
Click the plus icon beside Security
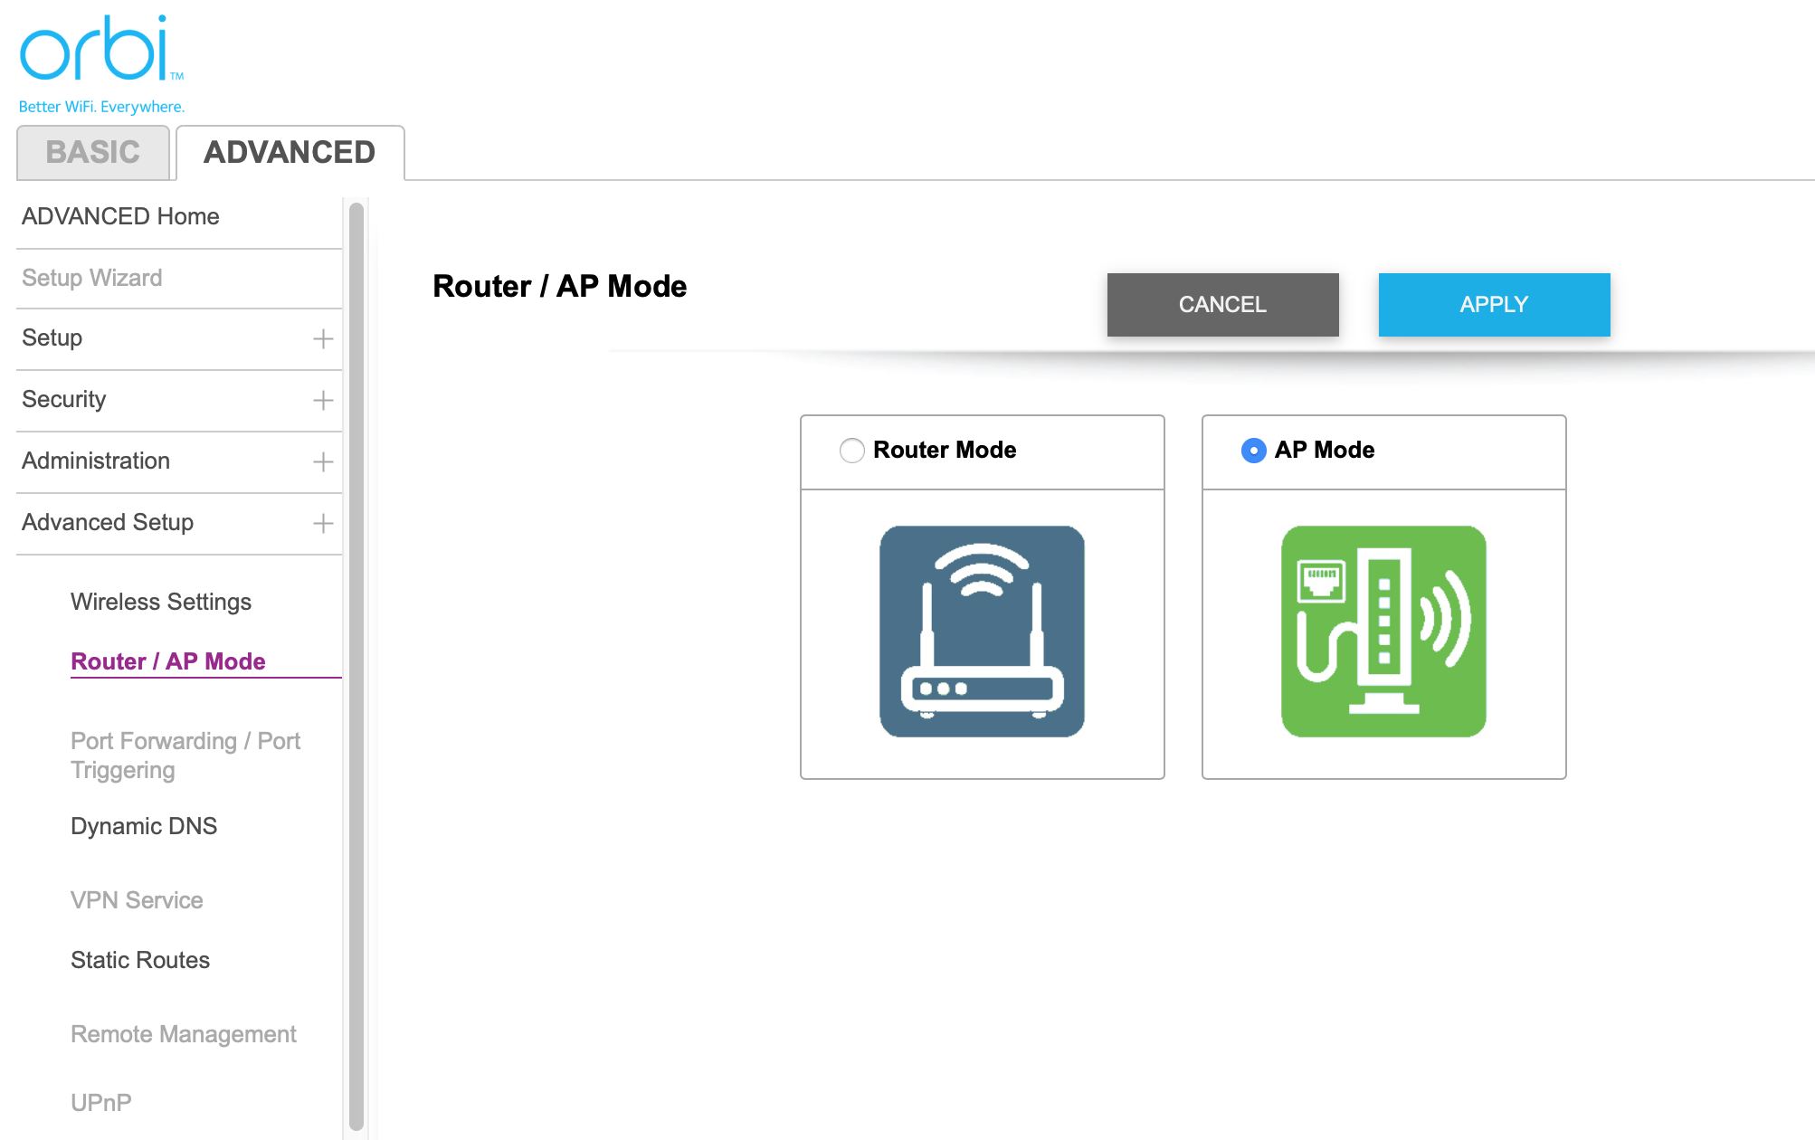click(323, 401)
